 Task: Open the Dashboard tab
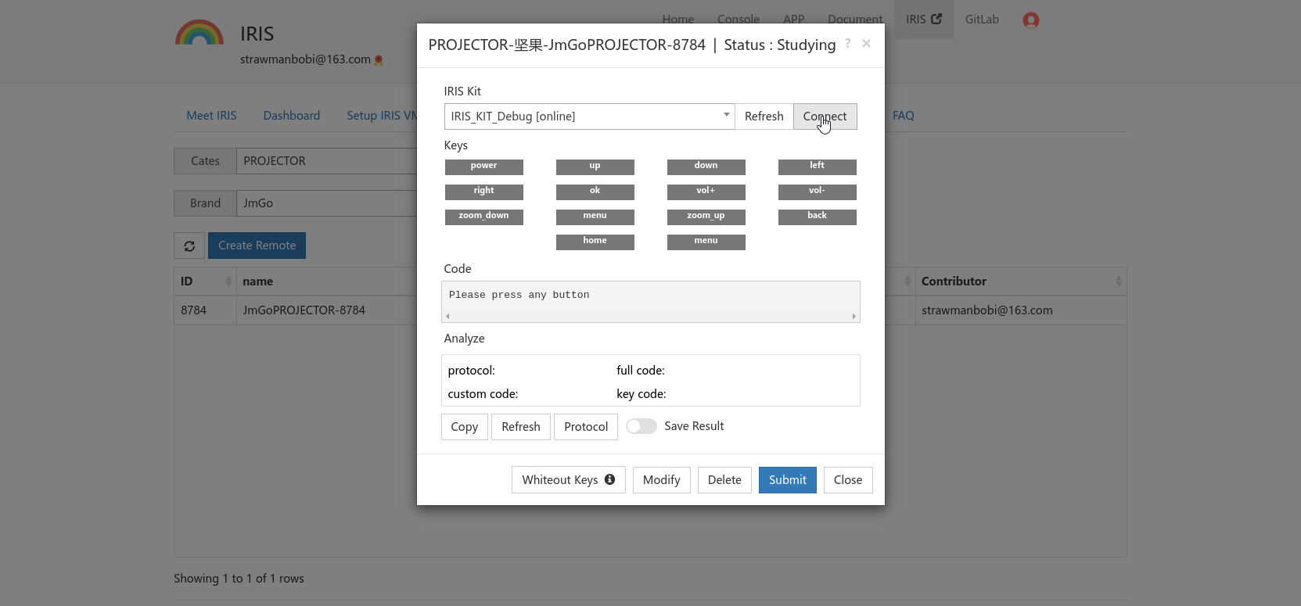tap(291, 116)
